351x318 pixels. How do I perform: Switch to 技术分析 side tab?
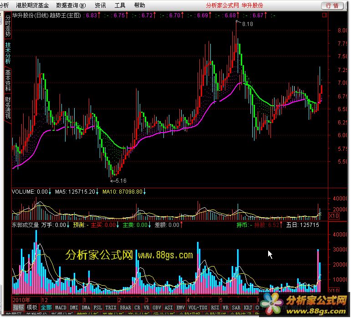click(8, 53)
